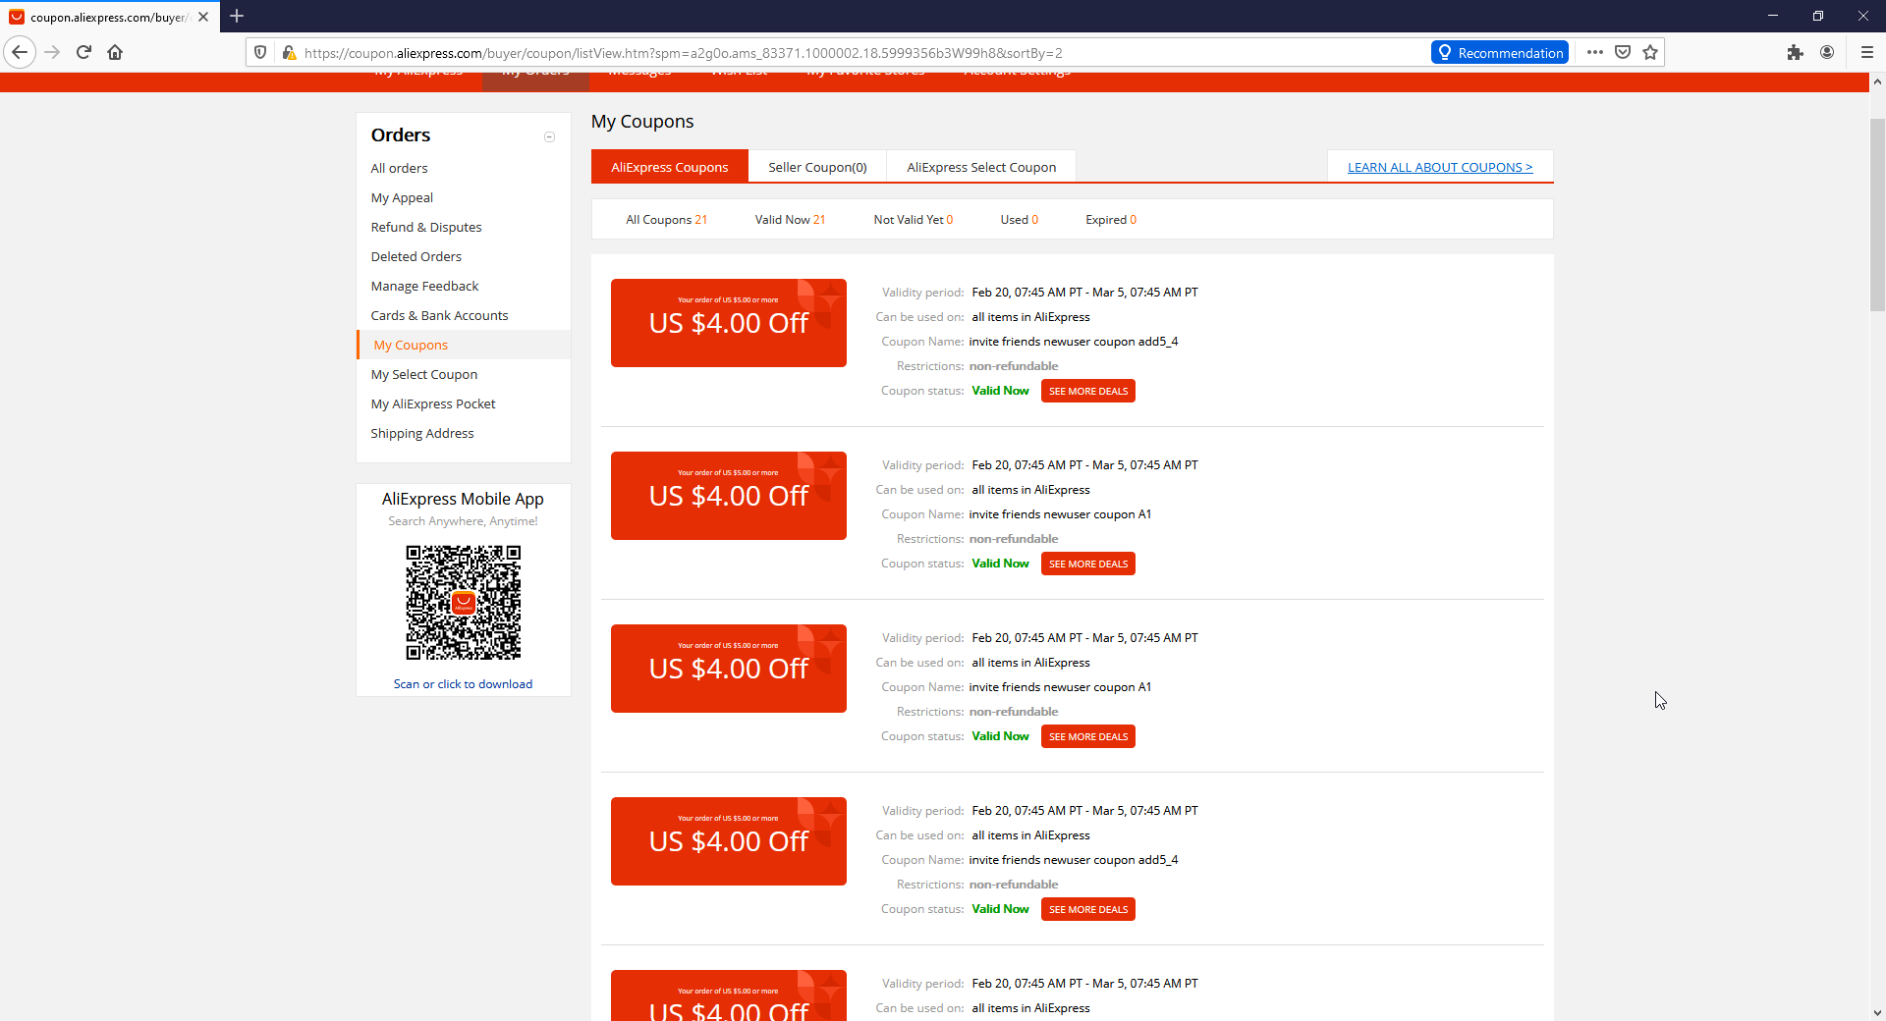Open Firefox account profile icon
1886x1021 pixels.
1827,52
